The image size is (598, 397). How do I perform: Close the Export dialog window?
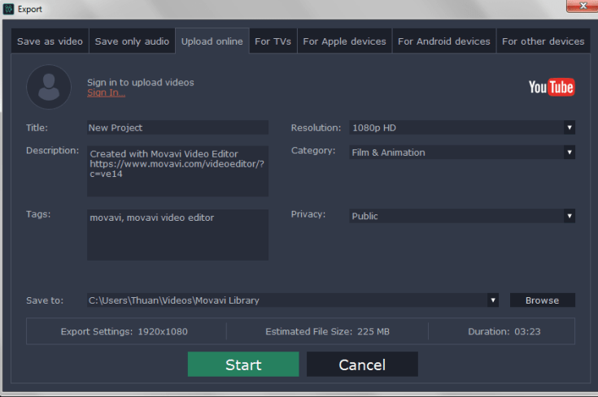pyautogui.click(x=583, y=6)
